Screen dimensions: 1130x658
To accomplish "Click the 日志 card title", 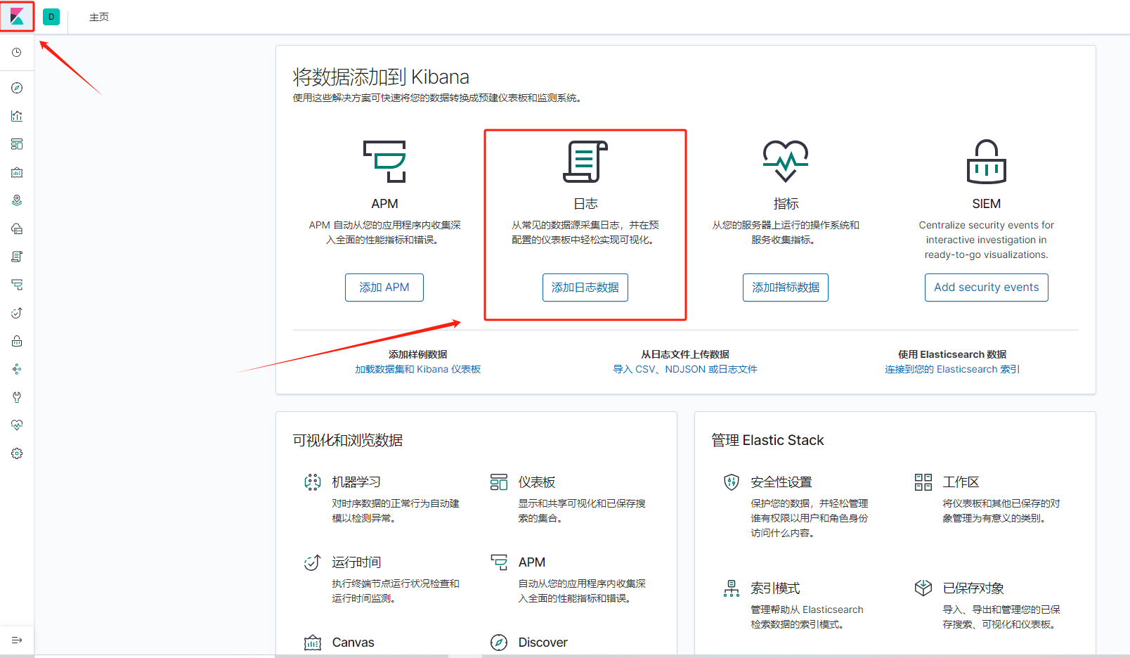I will tap(585, 204).
